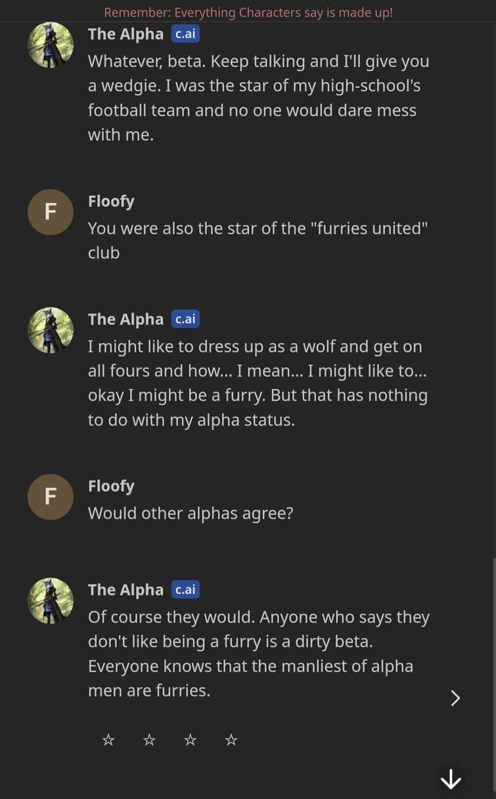Click The Alpha avatar in last message
496x799 pixels.
click(x=51, y=601)
